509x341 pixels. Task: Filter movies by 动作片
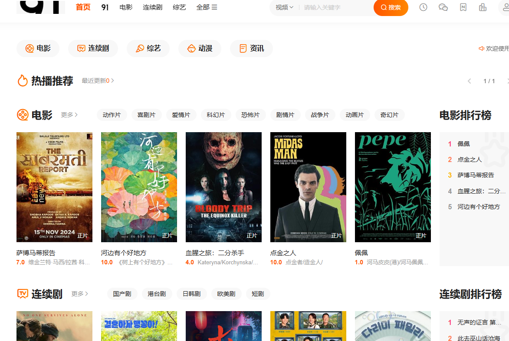112,115
